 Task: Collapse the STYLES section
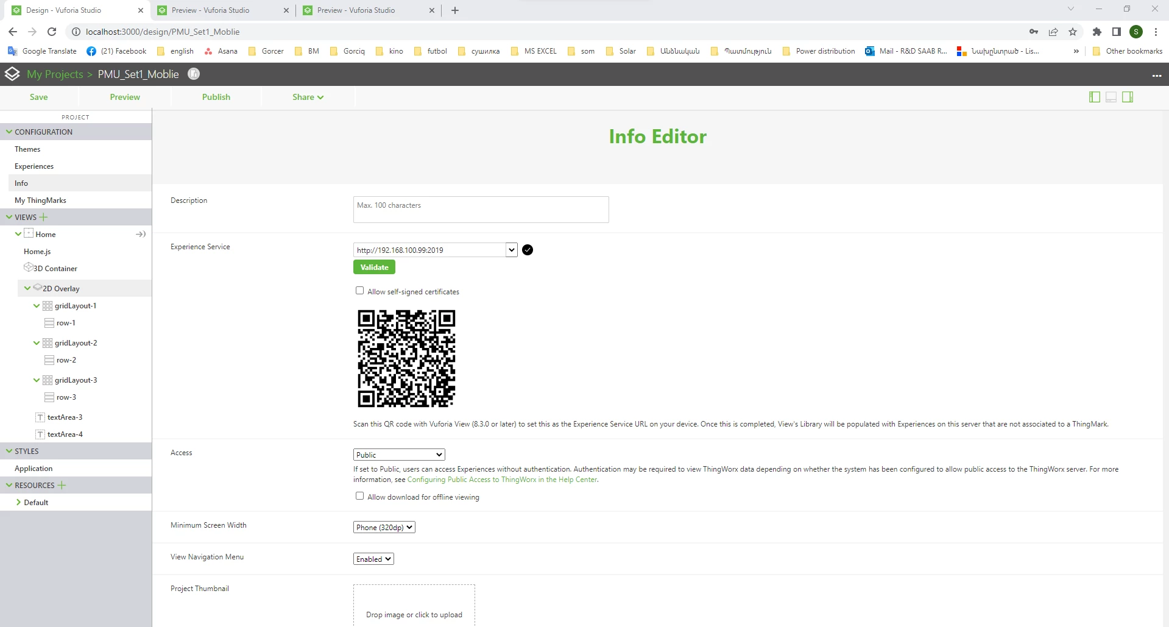(9, 451)
